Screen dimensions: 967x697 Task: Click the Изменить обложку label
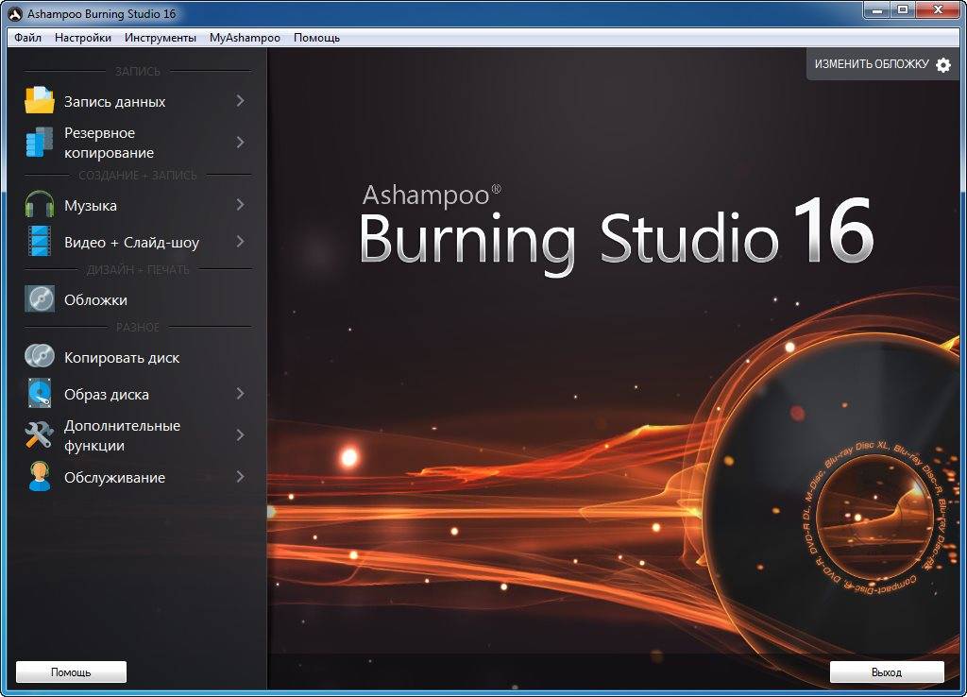pos(872,64)
